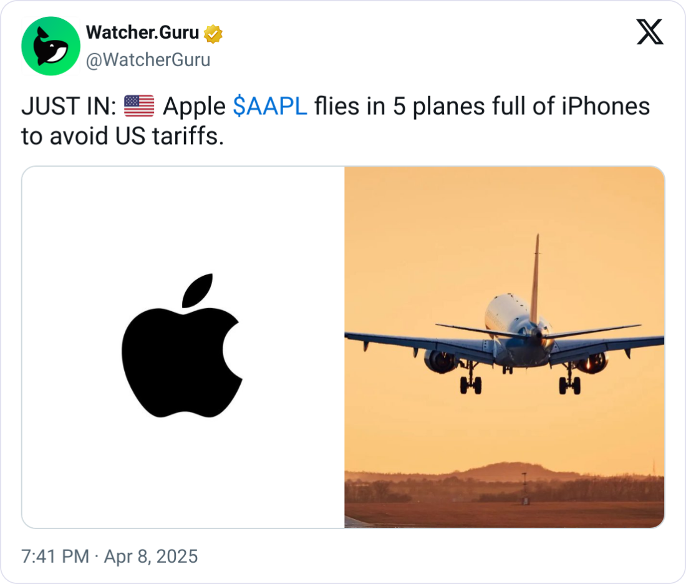
Task: Click the gold verified badge
Action: tap(214, 34)
